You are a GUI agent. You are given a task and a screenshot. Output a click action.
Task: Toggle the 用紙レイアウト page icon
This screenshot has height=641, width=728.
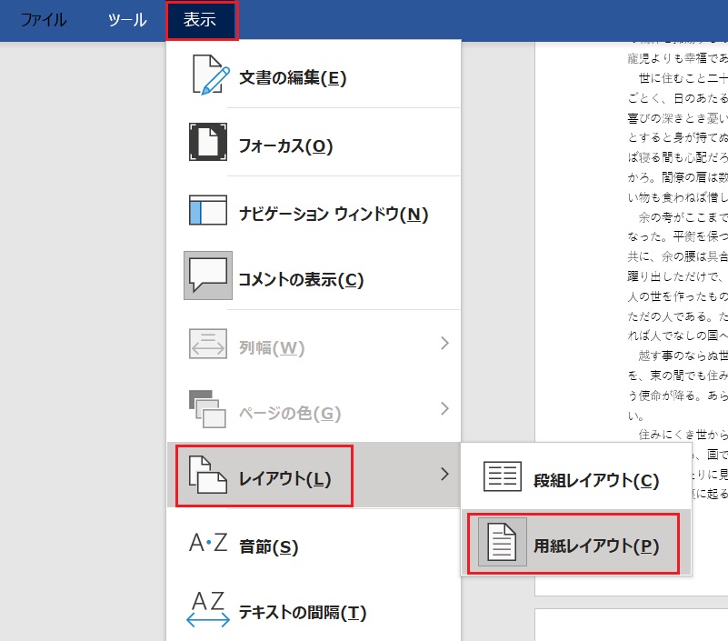502,543
